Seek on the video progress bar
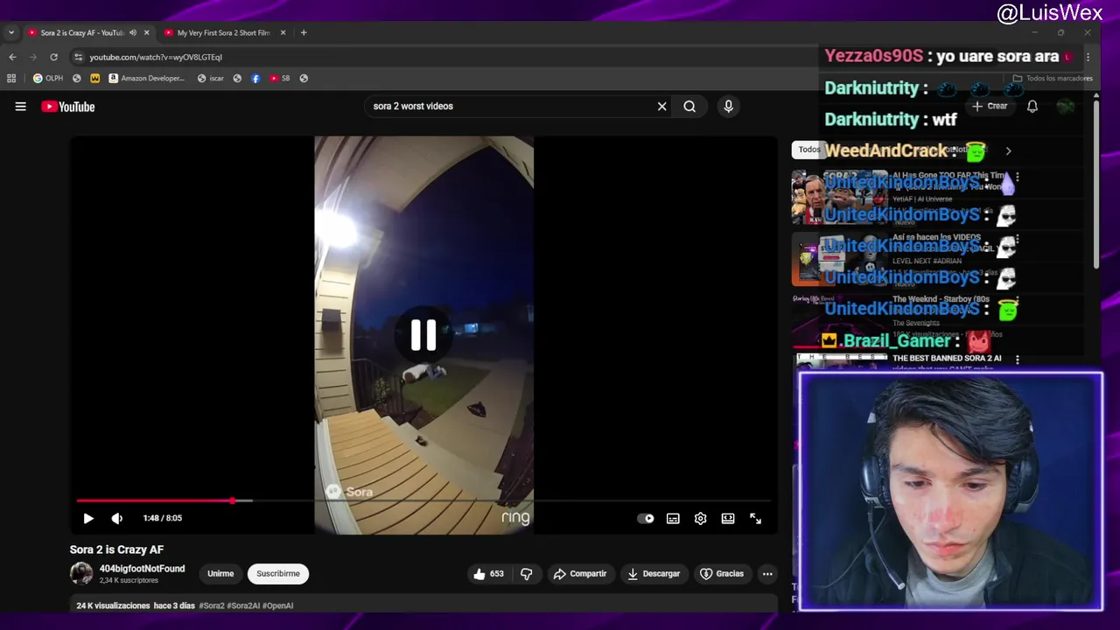This screenshot has width=1120, height=630. (x=423, y=500)
